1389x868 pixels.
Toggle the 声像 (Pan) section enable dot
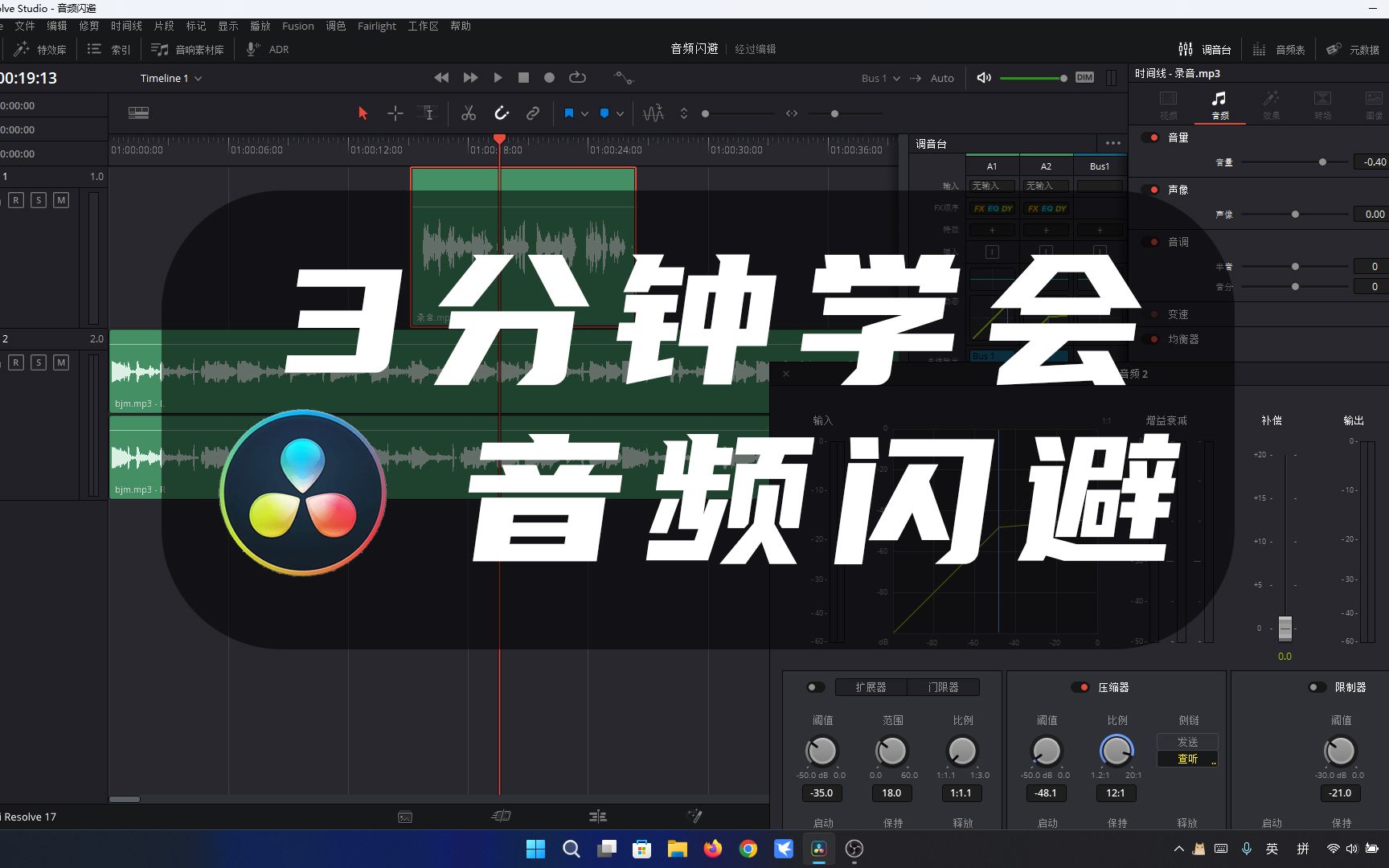[x=1150, y=190]
